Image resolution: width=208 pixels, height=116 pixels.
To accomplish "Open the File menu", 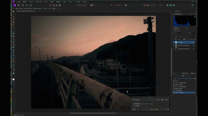I will pos(19,2).
